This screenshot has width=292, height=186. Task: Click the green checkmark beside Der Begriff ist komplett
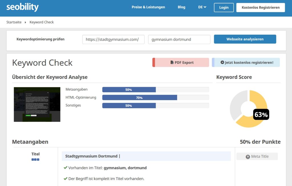[65, 179]
